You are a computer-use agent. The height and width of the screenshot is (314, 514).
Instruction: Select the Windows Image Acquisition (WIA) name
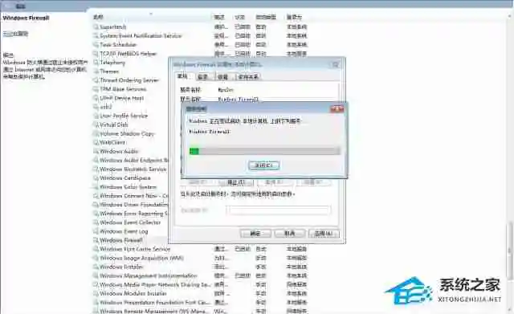[x=141, y=258]
